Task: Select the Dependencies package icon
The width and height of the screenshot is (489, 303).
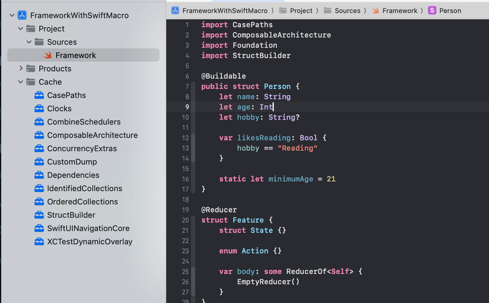Action: pyautogui.click(x=39, y=175)
